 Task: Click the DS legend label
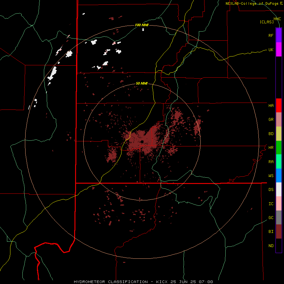pos(271,190)
